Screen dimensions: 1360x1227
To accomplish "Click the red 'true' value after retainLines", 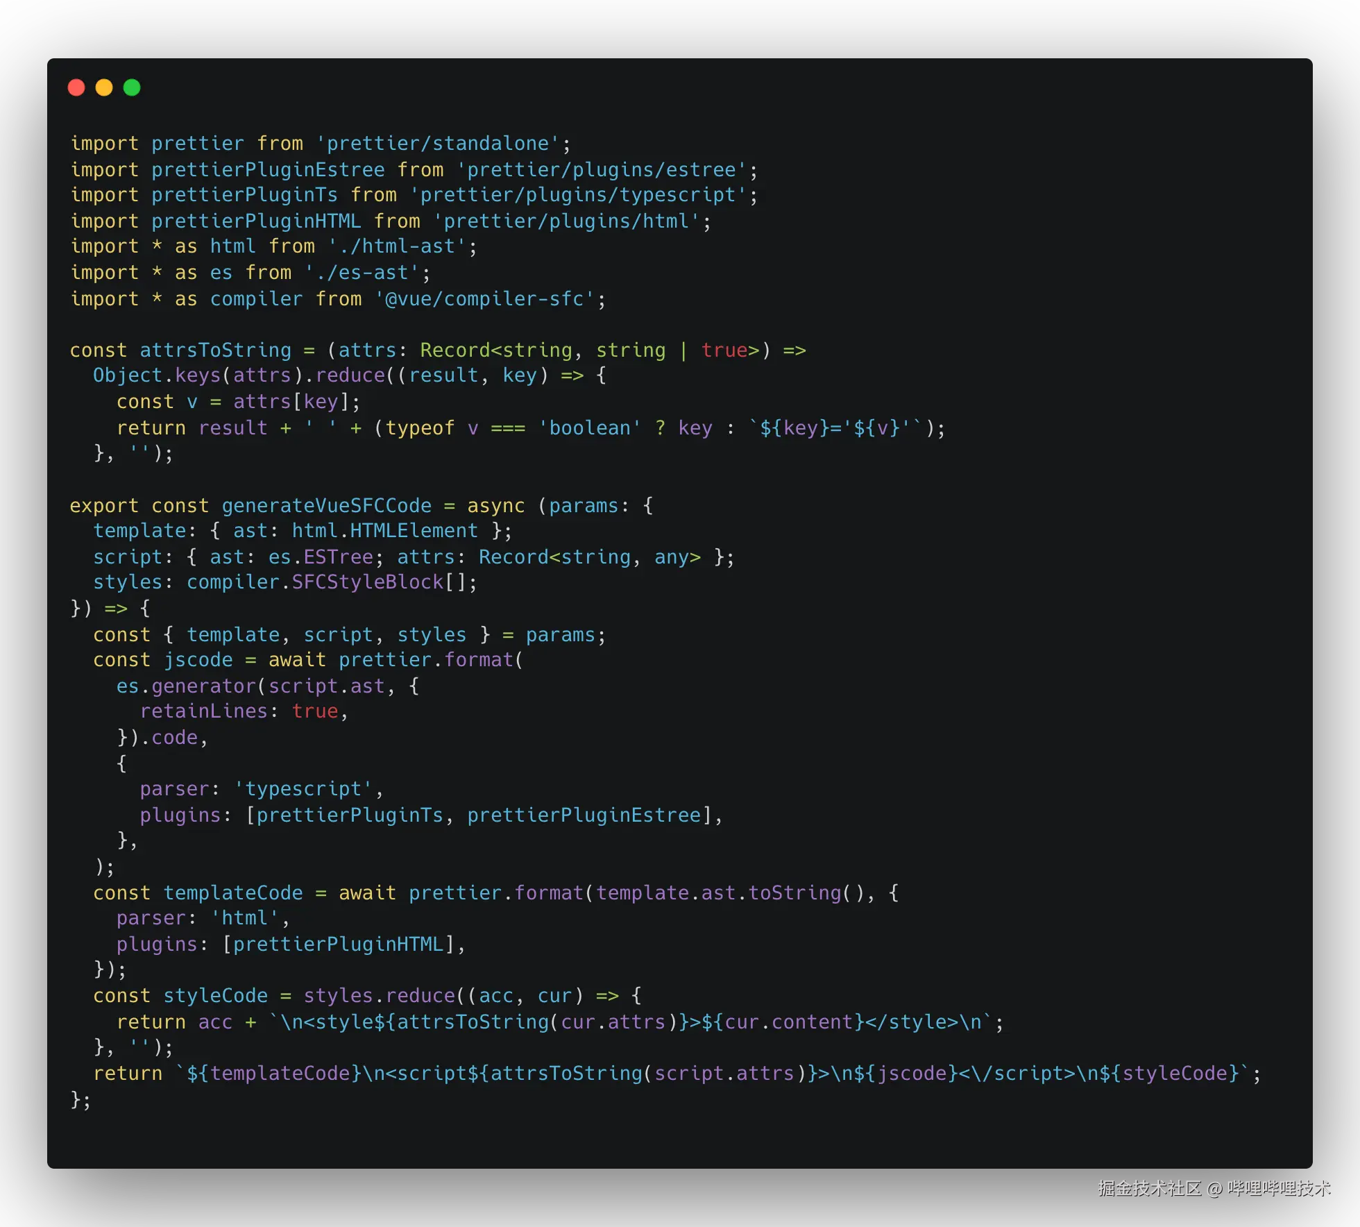I will click(314, 711).
